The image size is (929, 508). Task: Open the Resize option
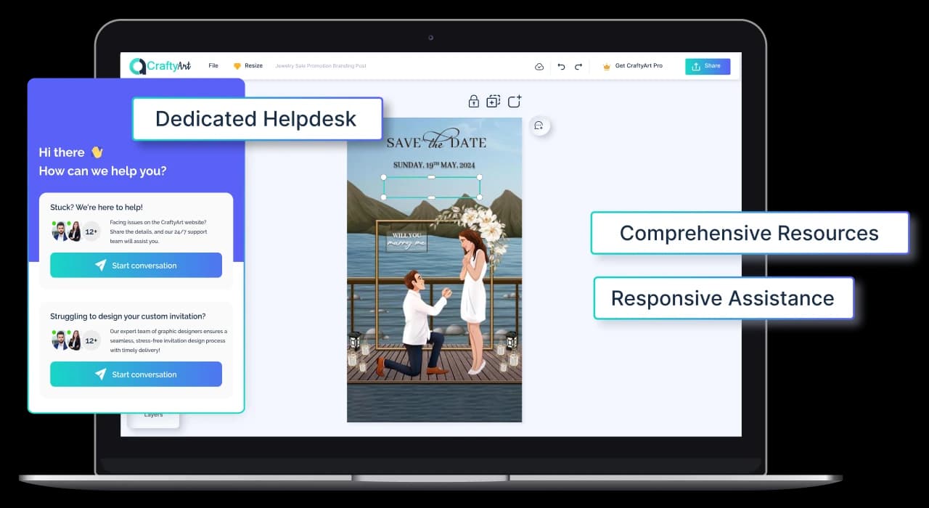[248, 66]
